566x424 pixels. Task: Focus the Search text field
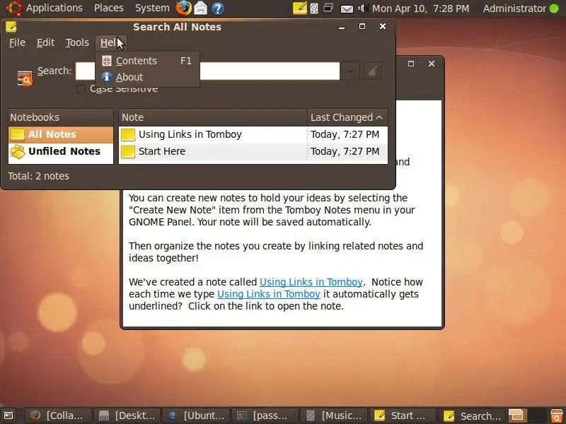tap(207, 71)
